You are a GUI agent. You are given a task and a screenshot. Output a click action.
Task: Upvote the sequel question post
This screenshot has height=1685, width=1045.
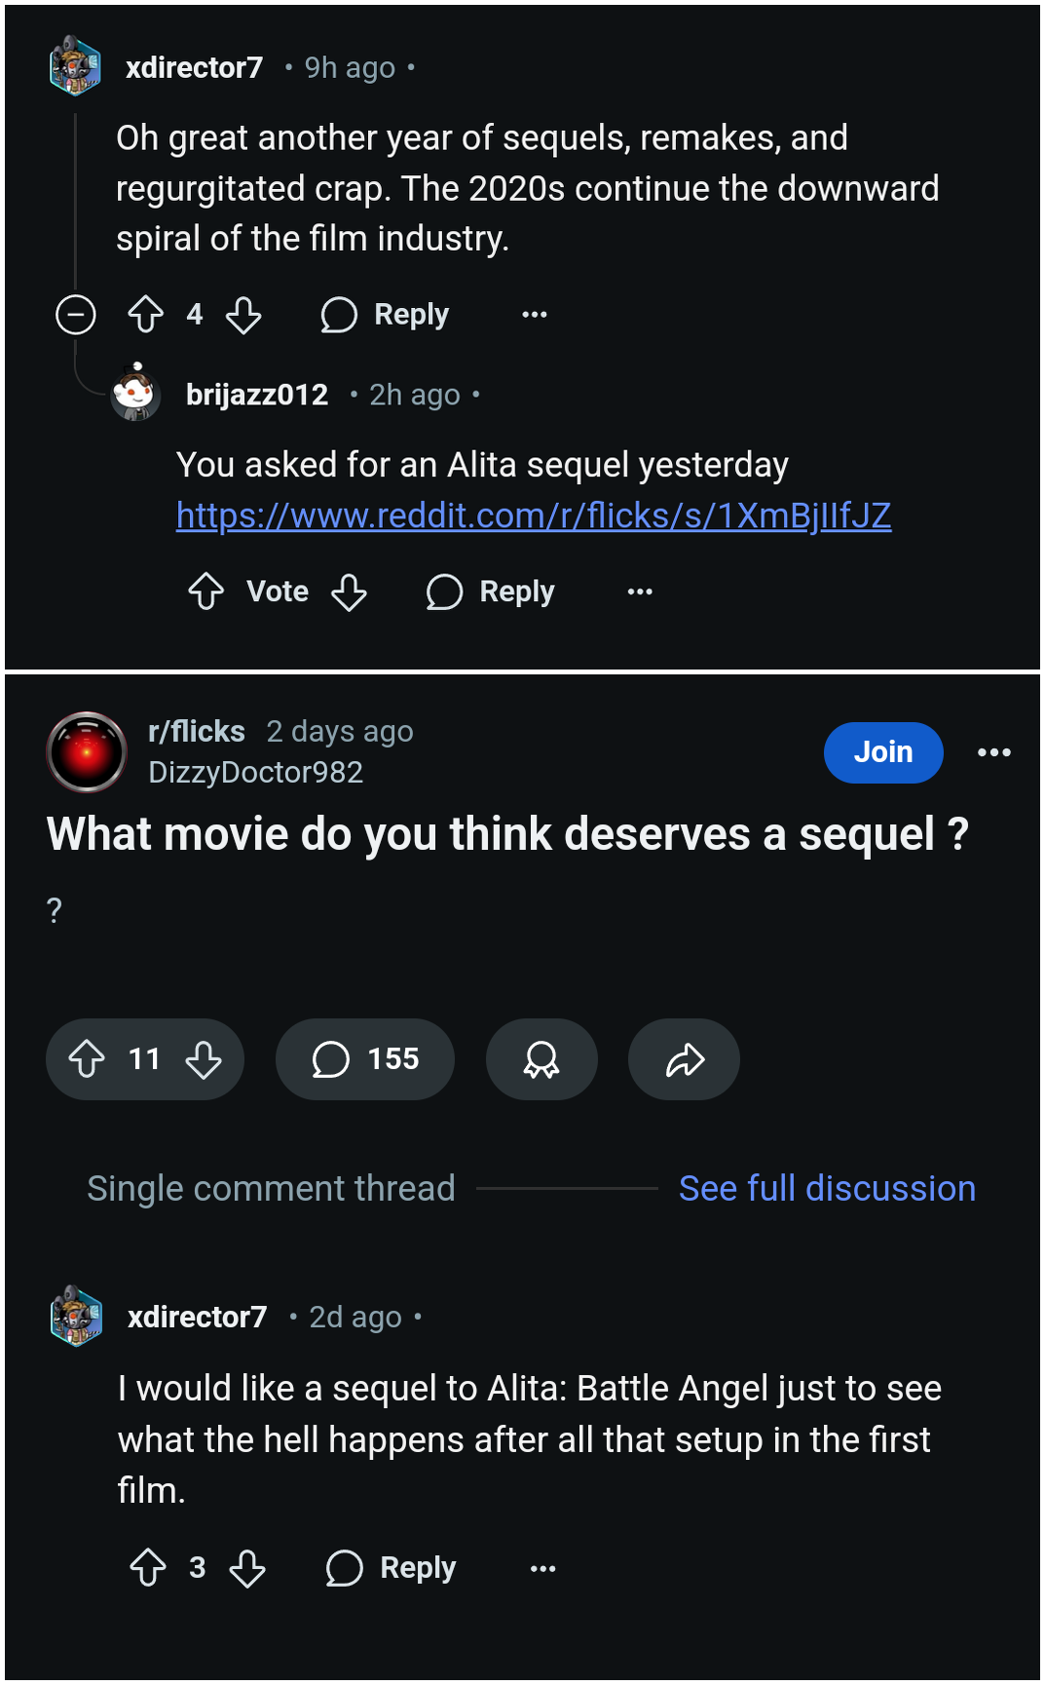(x=87, y=1059)
